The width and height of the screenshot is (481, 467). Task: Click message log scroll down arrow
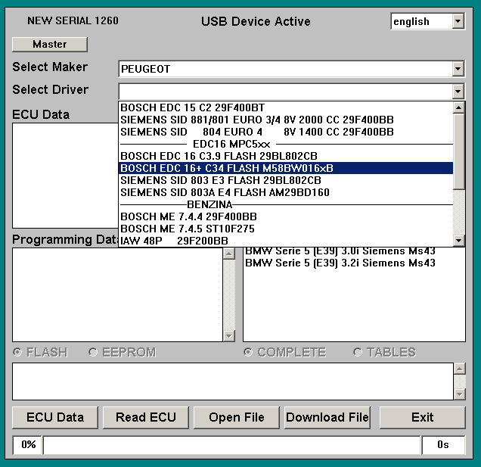pyautogui.click(x=460, y=394)
